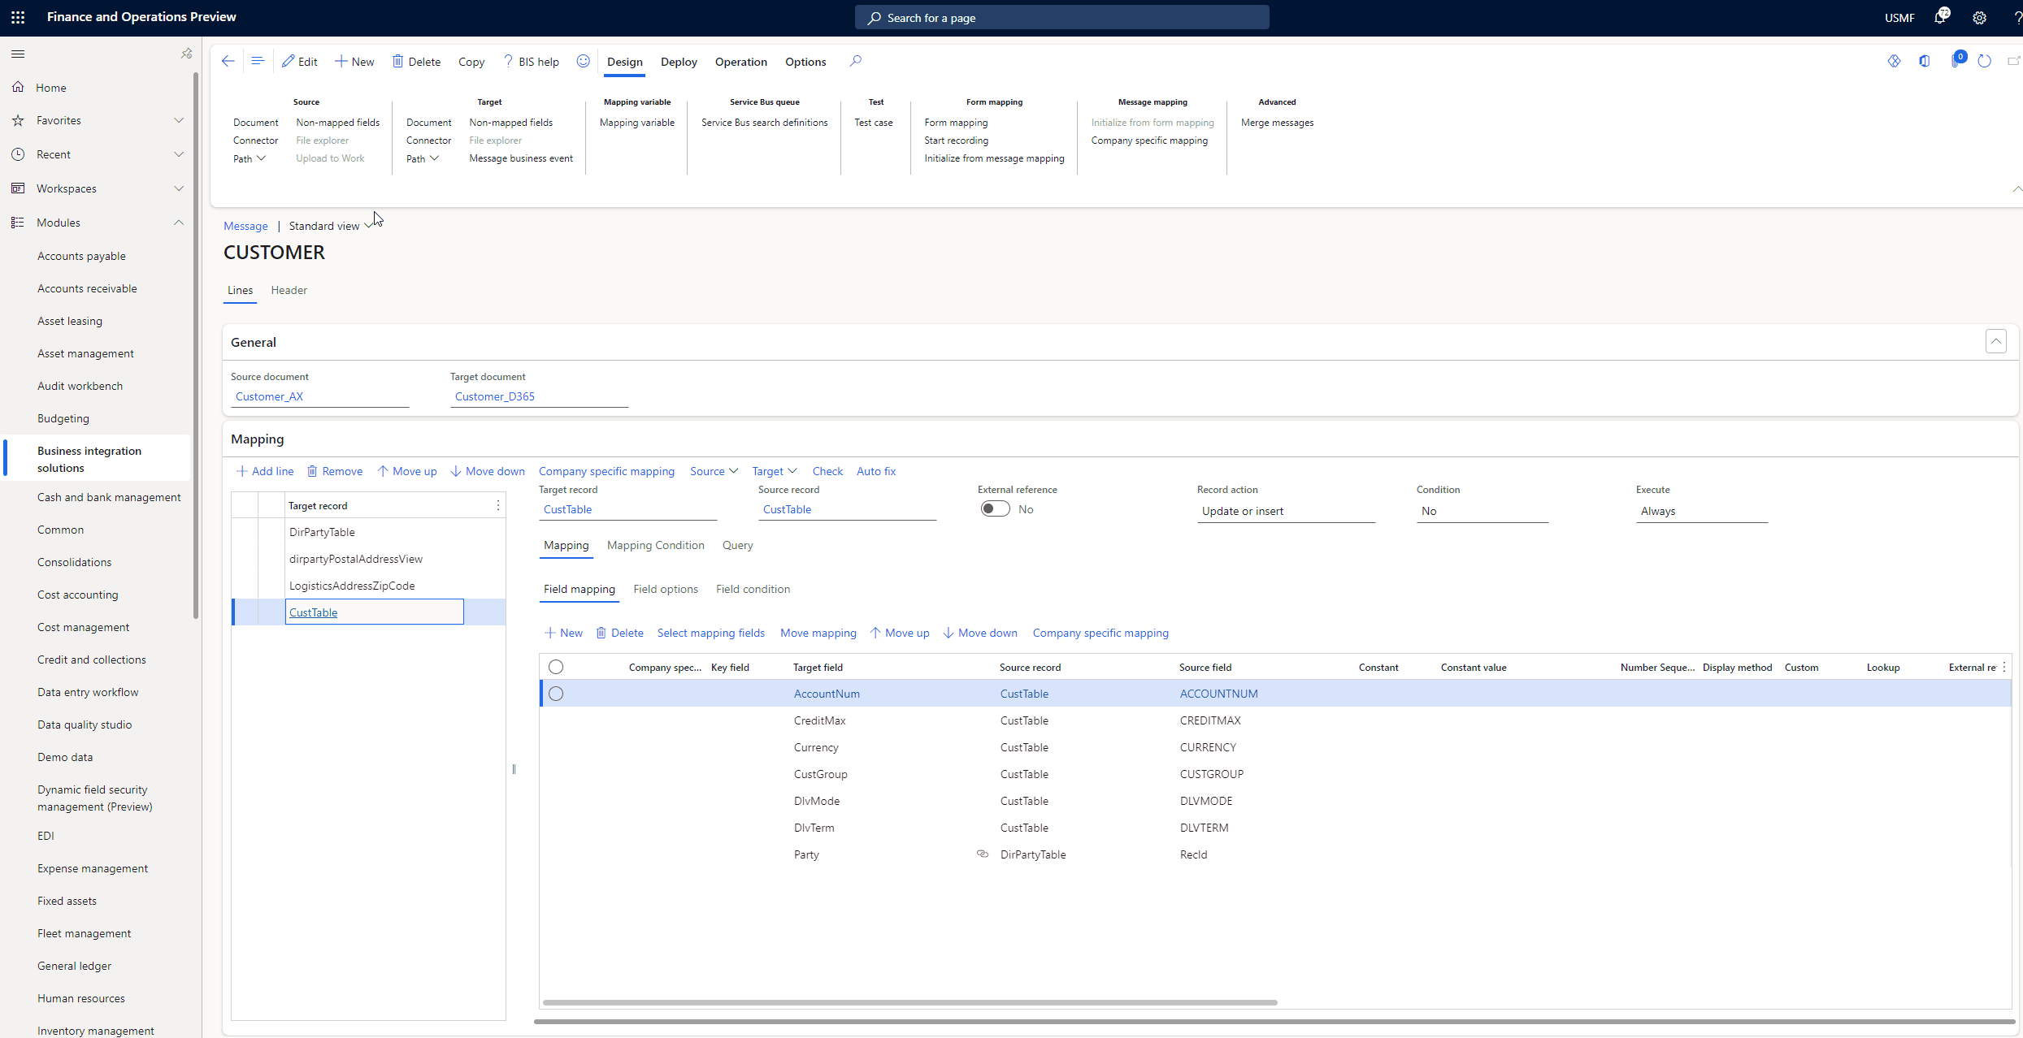Switch to the Options tab
This screenshot has height=1038, width=2023.
pyautogui.click(x=805, y=62)
